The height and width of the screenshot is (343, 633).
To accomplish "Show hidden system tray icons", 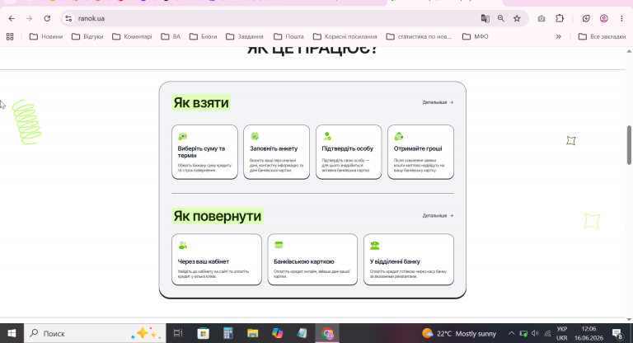I will [x=511, y=333].
